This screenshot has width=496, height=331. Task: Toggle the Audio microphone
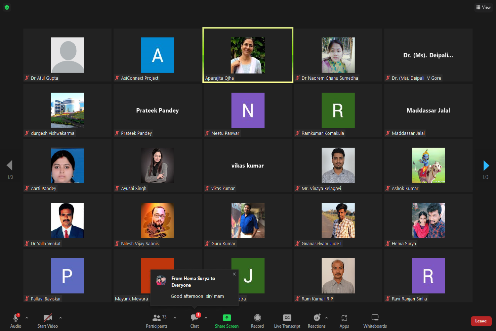(x=16, y=320)
